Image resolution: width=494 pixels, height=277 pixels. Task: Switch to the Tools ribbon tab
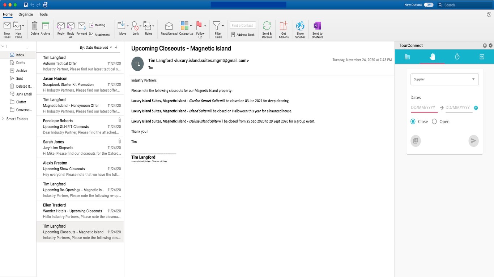pos(43,14)
